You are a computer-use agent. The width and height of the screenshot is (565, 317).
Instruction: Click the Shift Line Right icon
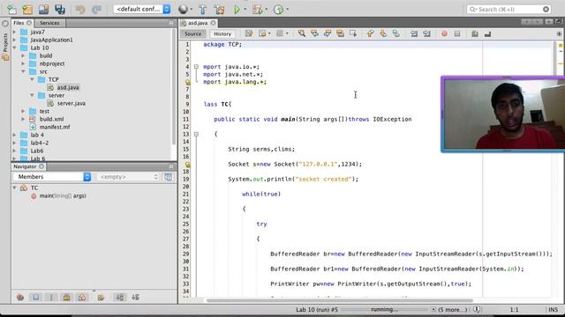pyautogui.click(x=426, y=33)
